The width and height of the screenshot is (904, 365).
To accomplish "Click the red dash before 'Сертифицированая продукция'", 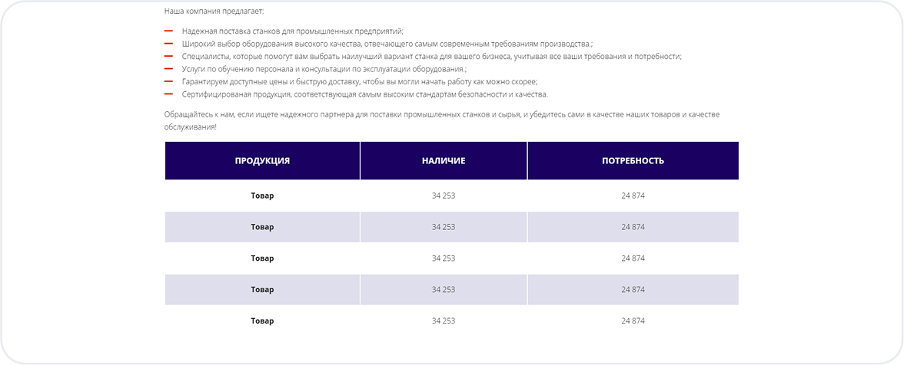I will pos(168,94).
